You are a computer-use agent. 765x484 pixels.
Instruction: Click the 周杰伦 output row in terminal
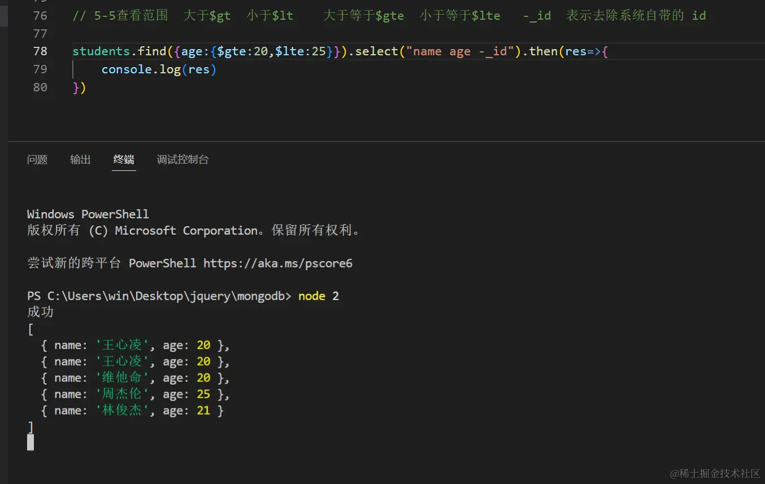click(x=136, y=394)
